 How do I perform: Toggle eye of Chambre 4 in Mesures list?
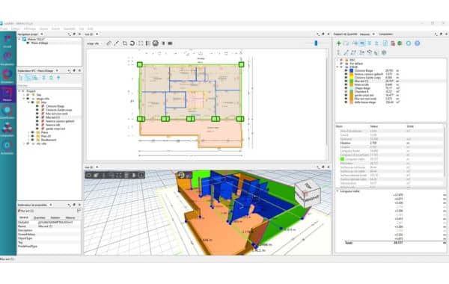[x=346, y=91]
